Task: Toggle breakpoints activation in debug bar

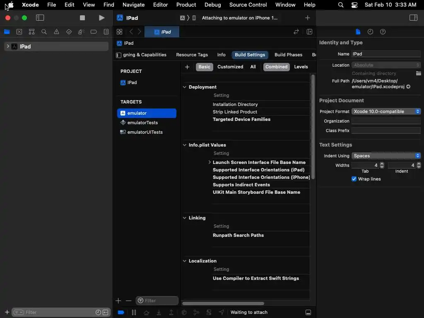Action: 121,313
